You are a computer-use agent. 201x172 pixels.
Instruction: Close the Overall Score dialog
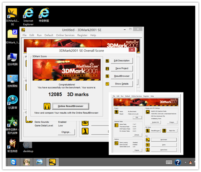point(132,50)
